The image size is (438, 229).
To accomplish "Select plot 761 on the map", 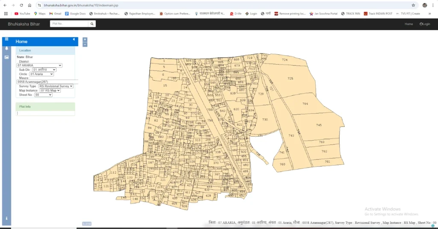I will (x=327, y=161).
